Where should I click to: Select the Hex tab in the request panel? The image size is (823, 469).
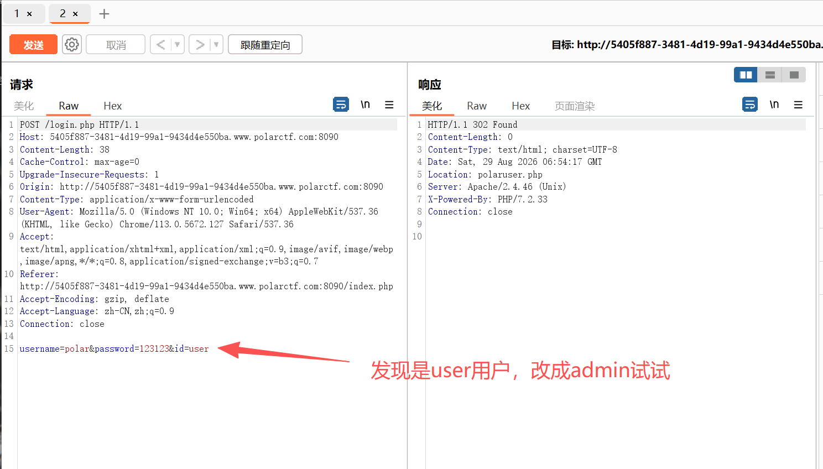point(112,106)
